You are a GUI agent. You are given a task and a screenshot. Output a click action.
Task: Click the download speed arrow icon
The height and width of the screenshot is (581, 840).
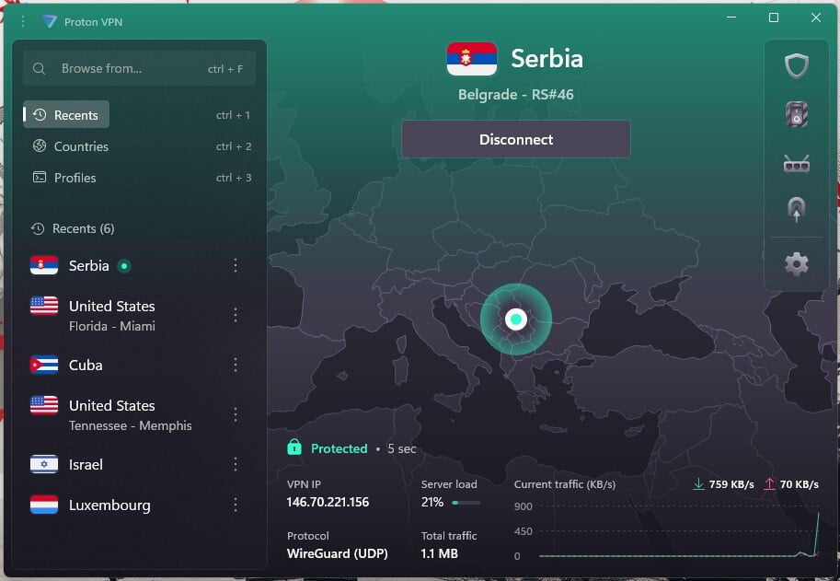click(x=698, y=484)
